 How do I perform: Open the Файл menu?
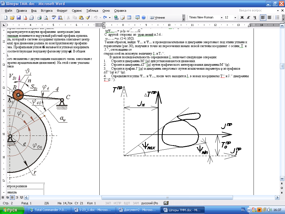tap(8, 11)
